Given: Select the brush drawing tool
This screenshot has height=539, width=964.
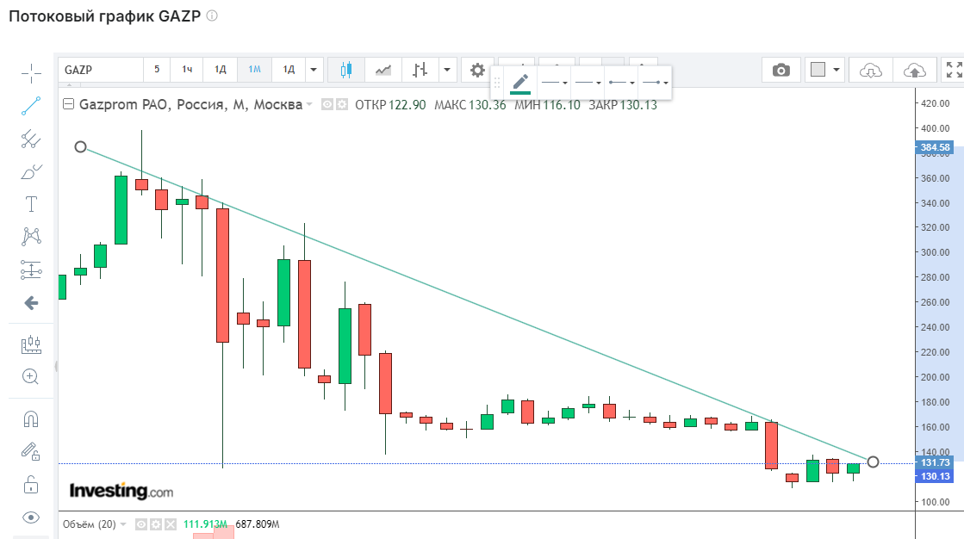Looking at the screenshot, I should (x=31, y=172).
